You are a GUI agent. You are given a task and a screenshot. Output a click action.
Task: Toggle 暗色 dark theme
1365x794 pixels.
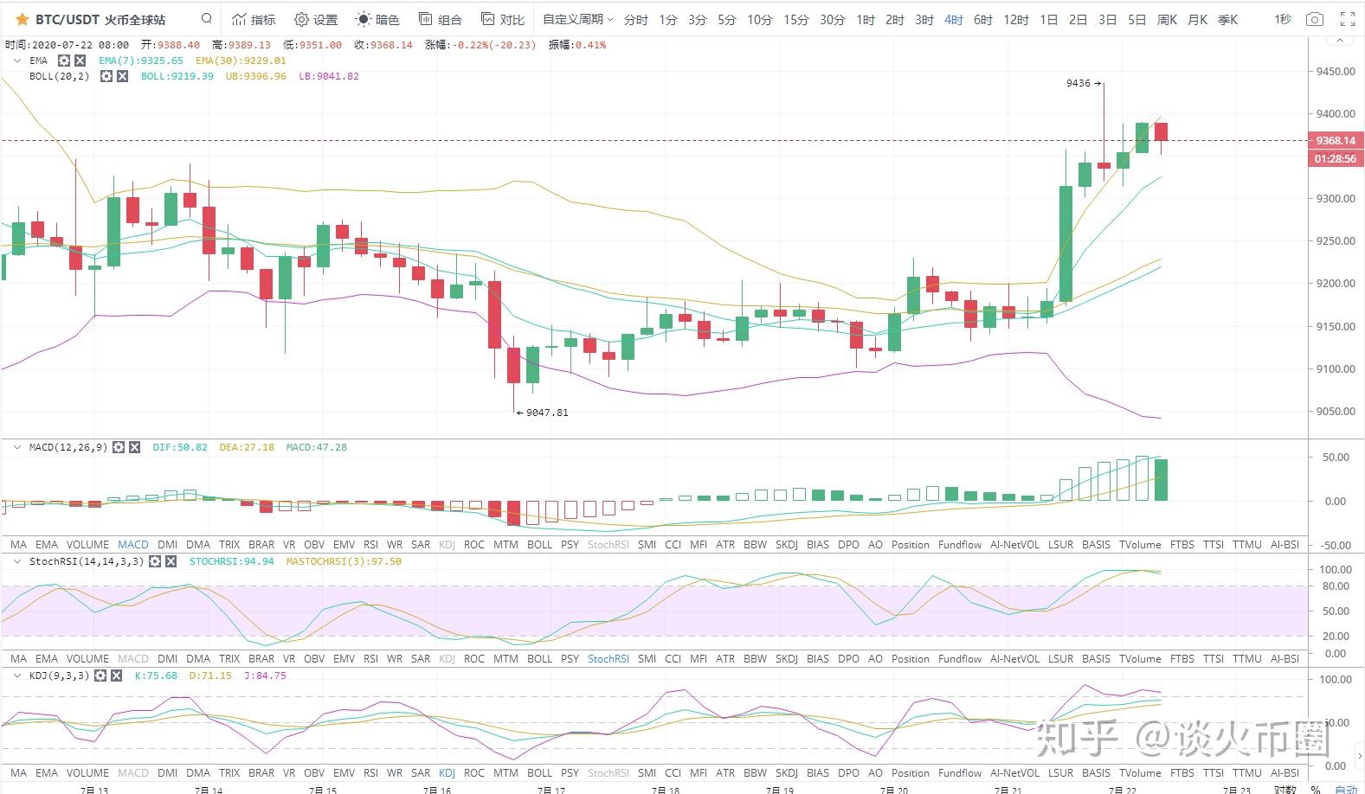click(378, 19)
